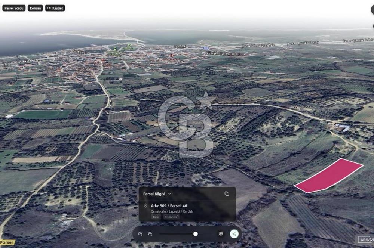Image resolution: width=374 pixels, height=248 pixels.
Task: Click the Tarla land type tag
Action: click(156, 217)
